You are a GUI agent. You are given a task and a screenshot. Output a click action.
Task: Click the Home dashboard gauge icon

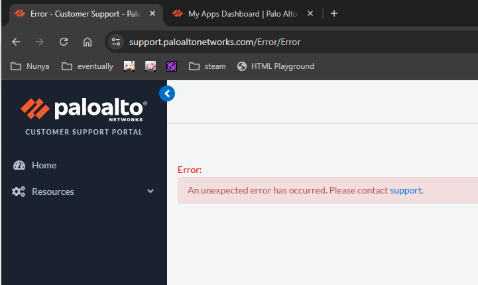click(19, 165)
